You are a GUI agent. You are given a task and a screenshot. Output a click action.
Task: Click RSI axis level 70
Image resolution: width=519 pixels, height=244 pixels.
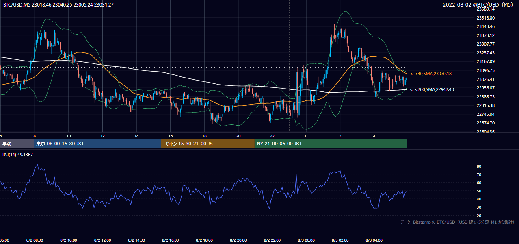point(479,174)
